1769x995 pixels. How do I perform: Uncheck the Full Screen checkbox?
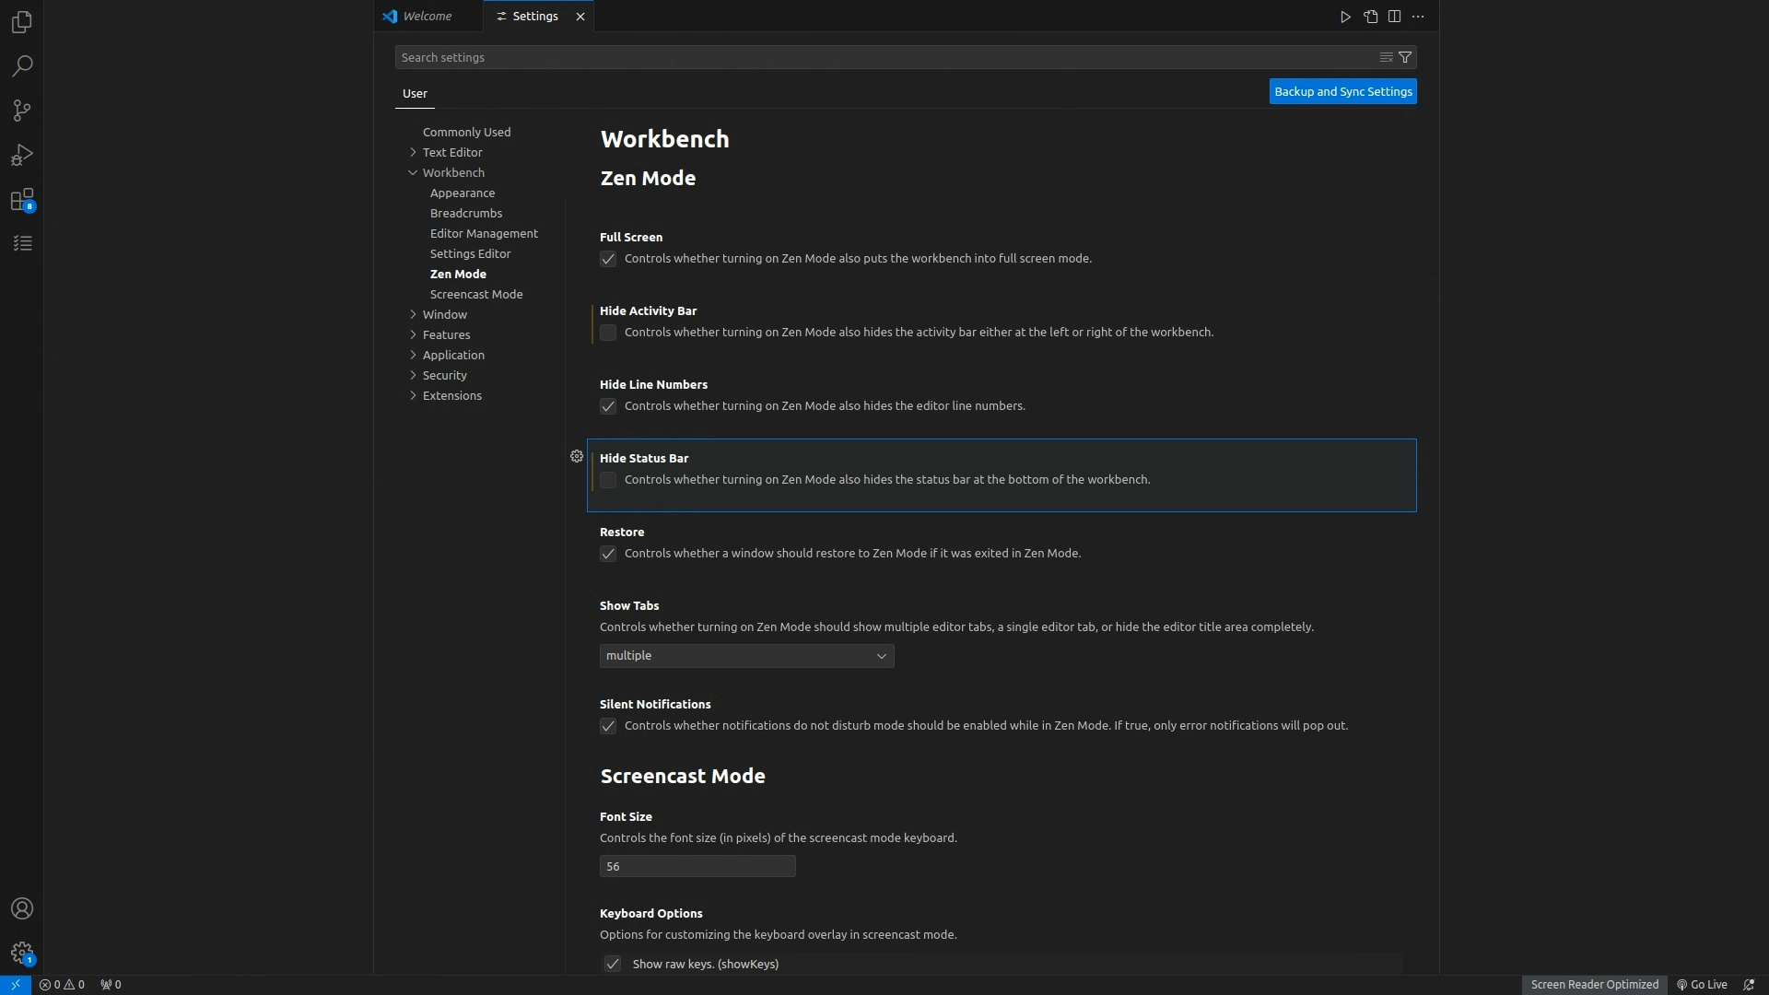coord(608,259)
